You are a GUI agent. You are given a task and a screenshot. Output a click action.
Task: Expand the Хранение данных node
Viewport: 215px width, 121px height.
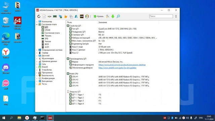tap(37, 61)
